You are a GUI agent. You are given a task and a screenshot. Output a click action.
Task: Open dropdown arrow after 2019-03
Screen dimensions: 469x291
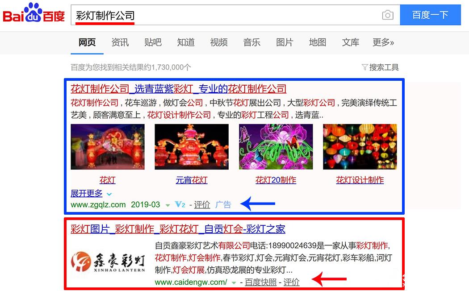pyautogui.click(x=168, y=205)
